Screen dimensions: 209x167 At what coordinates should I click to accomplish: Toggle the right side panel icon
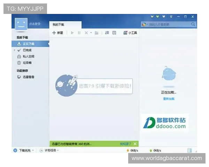coord(189,151)
